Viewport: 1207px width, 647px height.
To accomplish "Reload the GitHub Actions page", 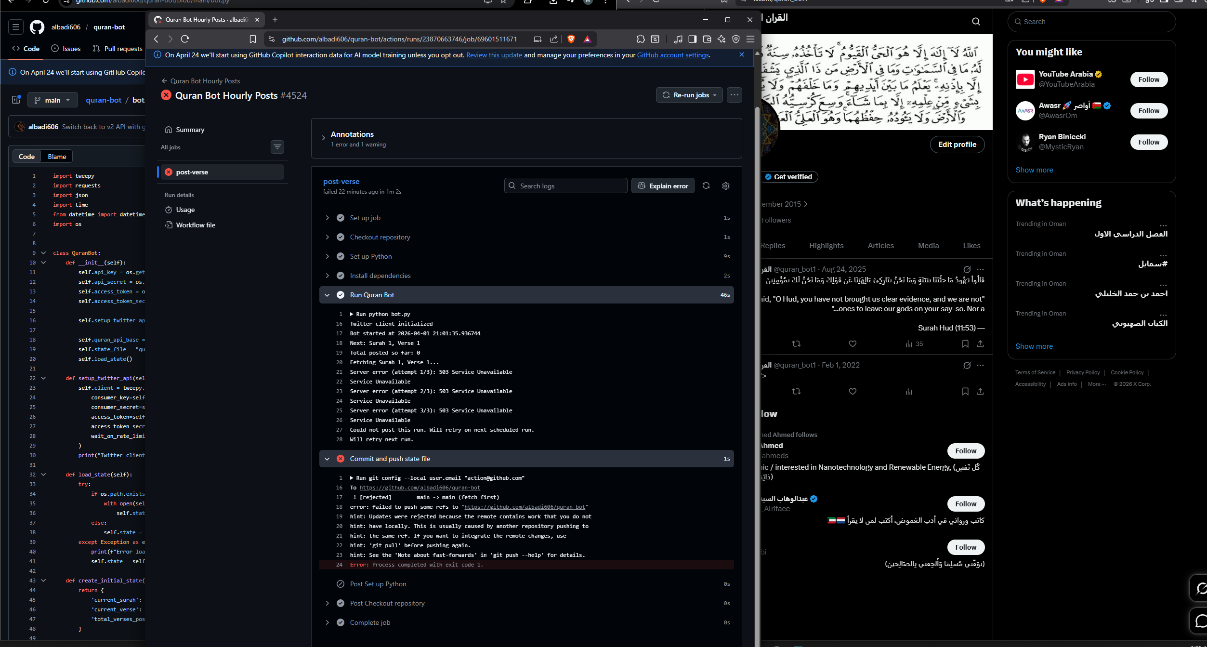I will [185, 39].
